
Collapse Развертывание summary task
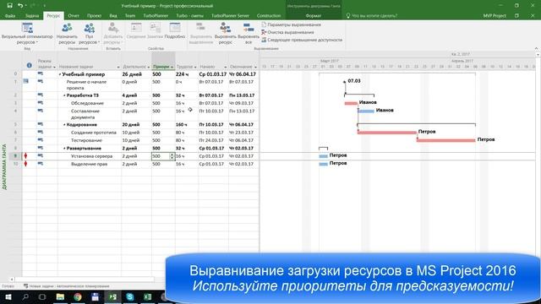(x=64, y=149)
